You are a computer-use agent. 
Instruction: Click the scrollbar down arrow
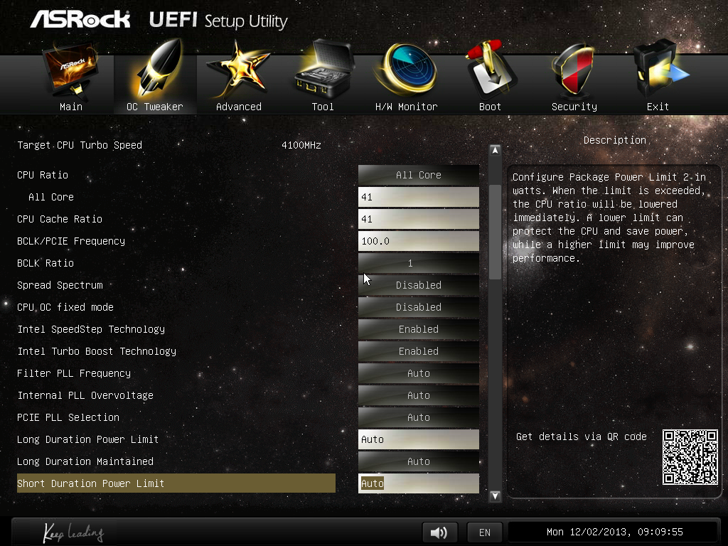coord(496,496)
